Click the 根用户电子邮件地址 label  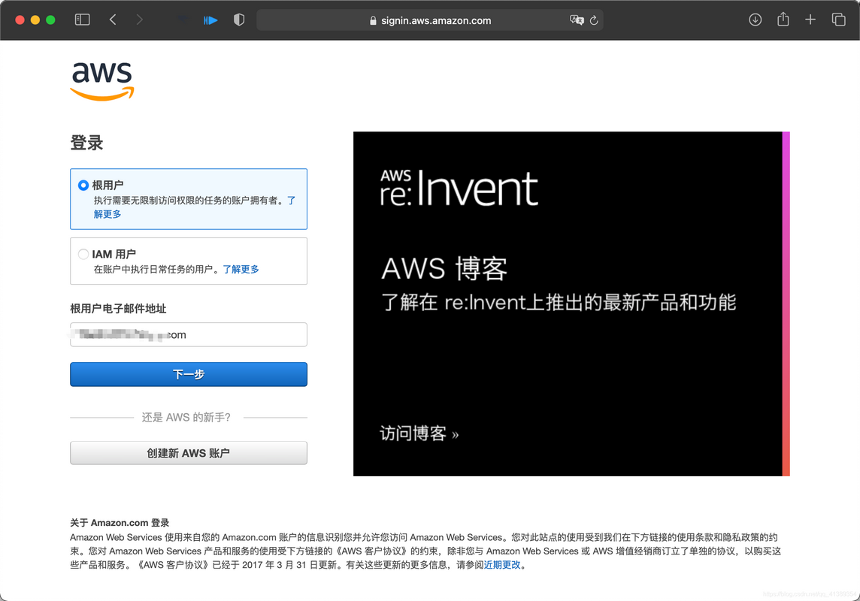click(118, 309)
